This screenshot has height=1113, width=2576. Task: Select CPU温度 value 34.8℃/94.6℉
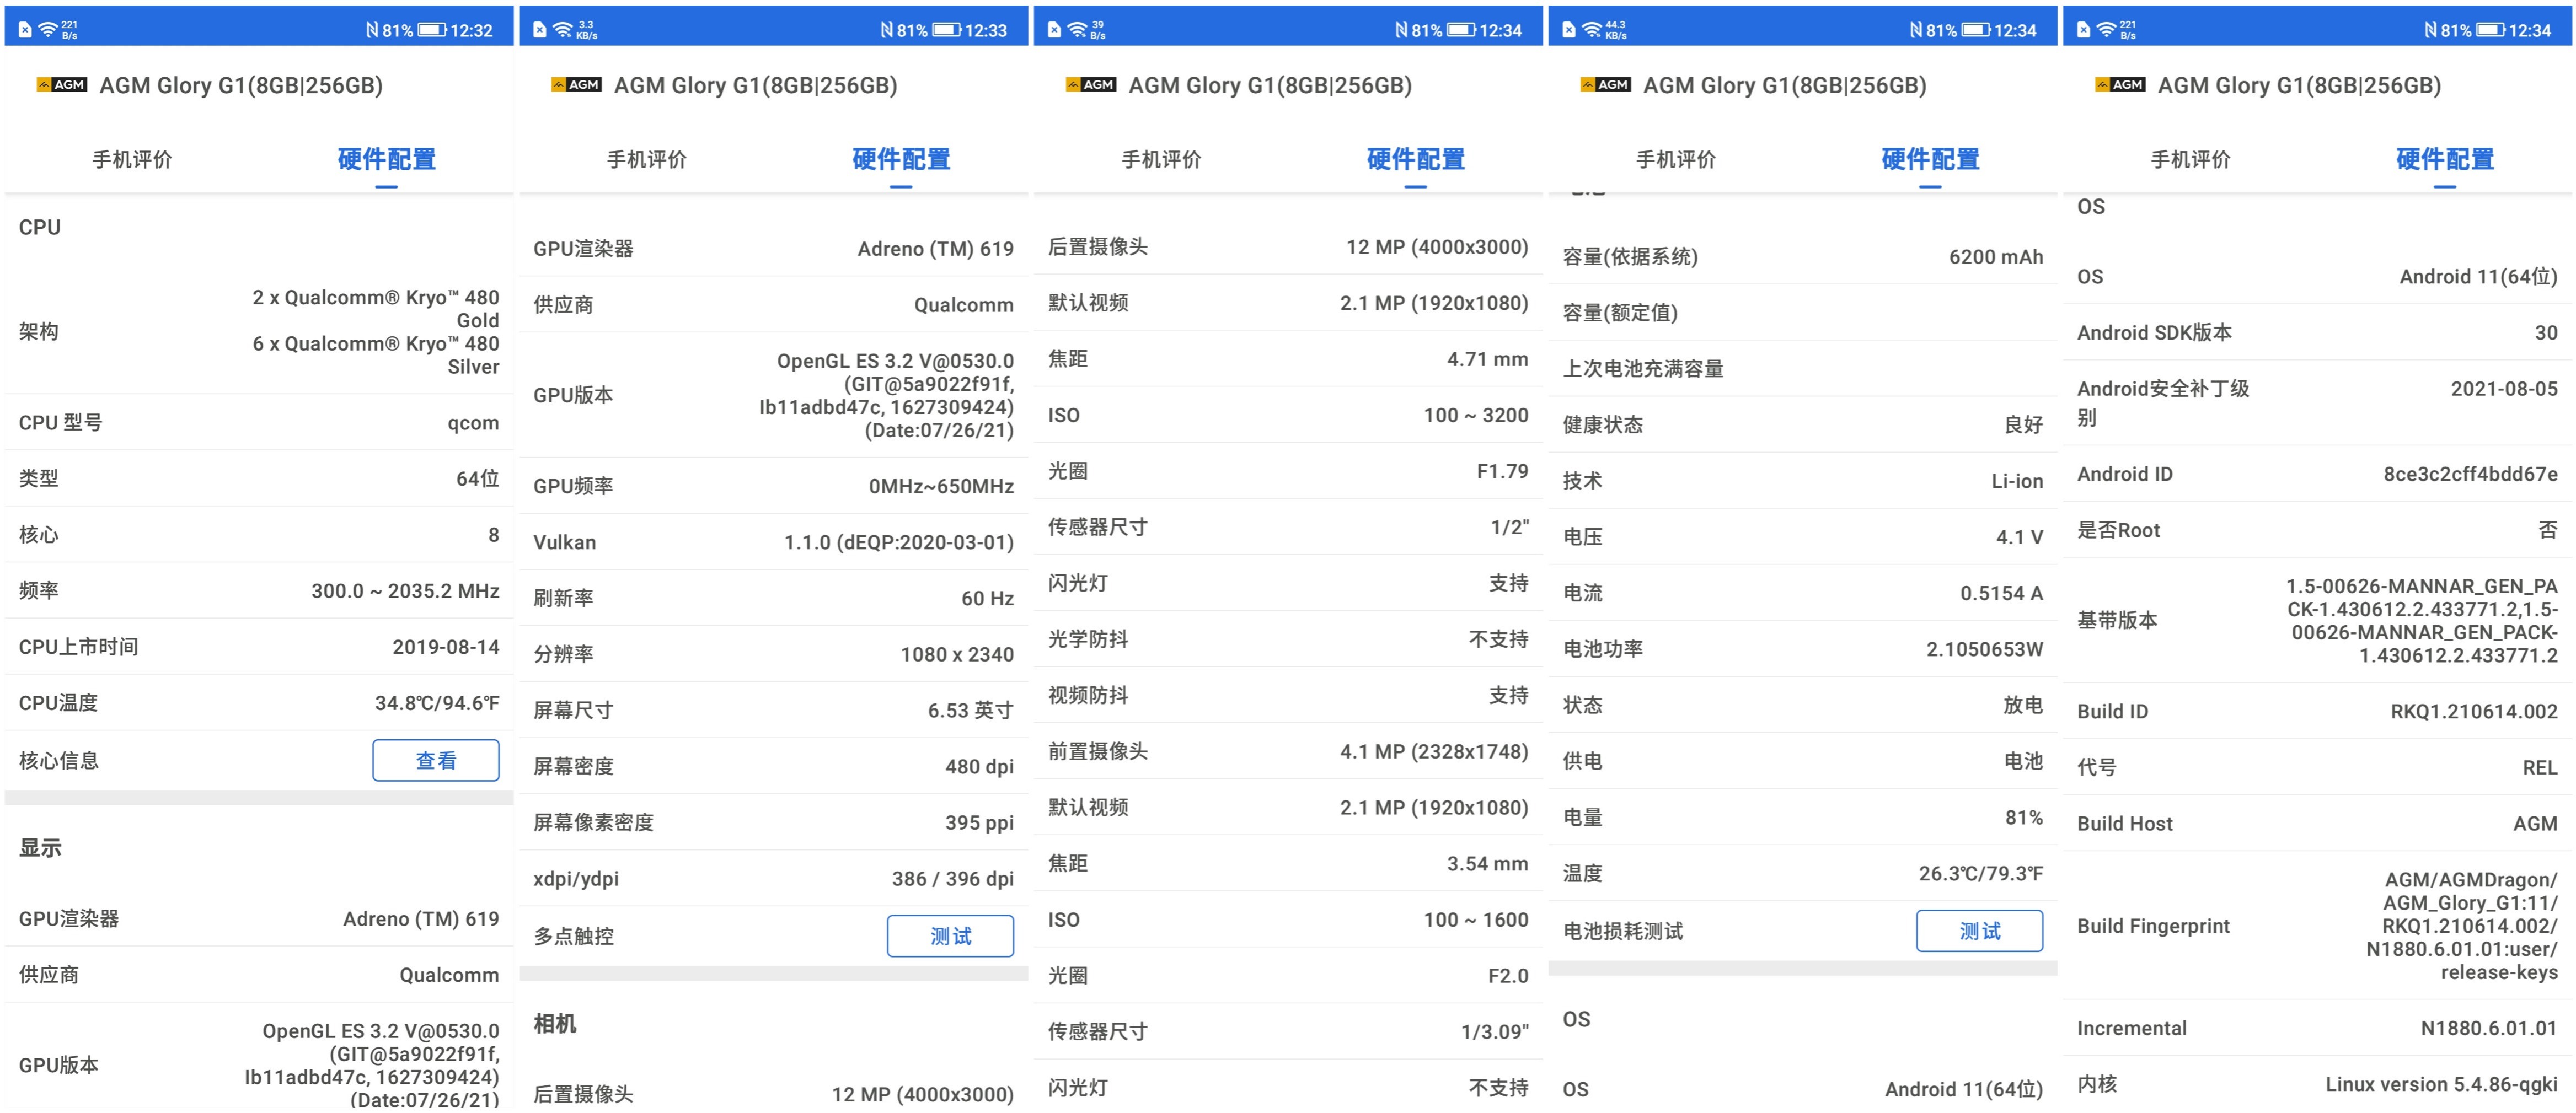(x=437, y=702)
